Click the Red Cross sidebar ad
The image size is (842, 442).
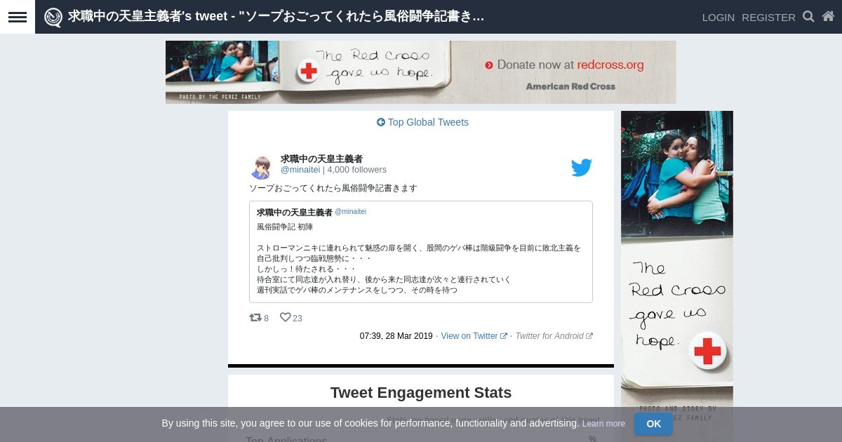click(677, 276)
